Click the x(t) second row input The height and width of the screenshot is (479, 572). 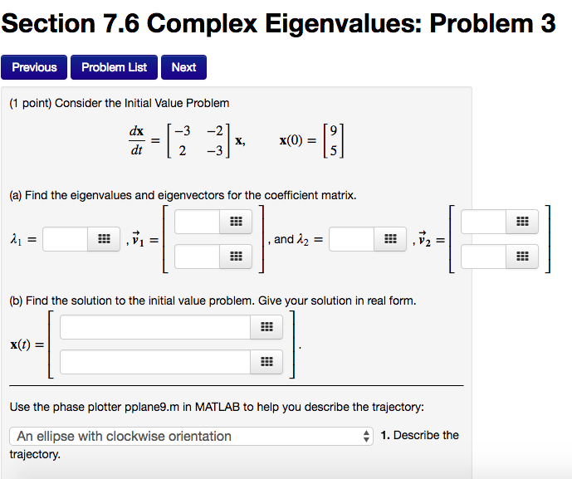tap(154, 362)
